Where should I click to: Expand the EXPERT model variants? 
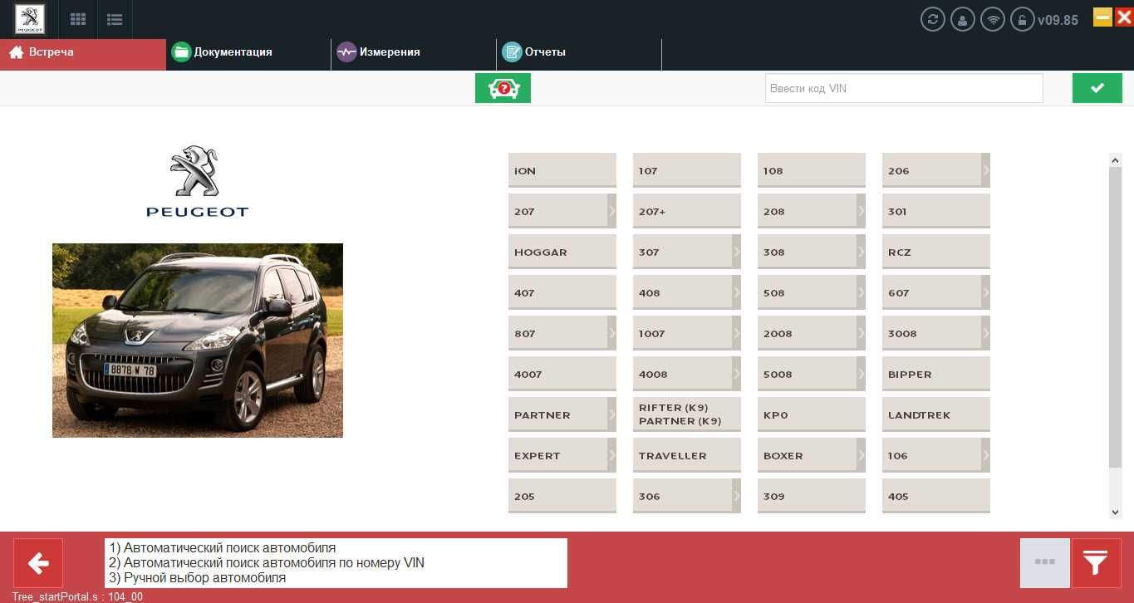click(611, 455)
